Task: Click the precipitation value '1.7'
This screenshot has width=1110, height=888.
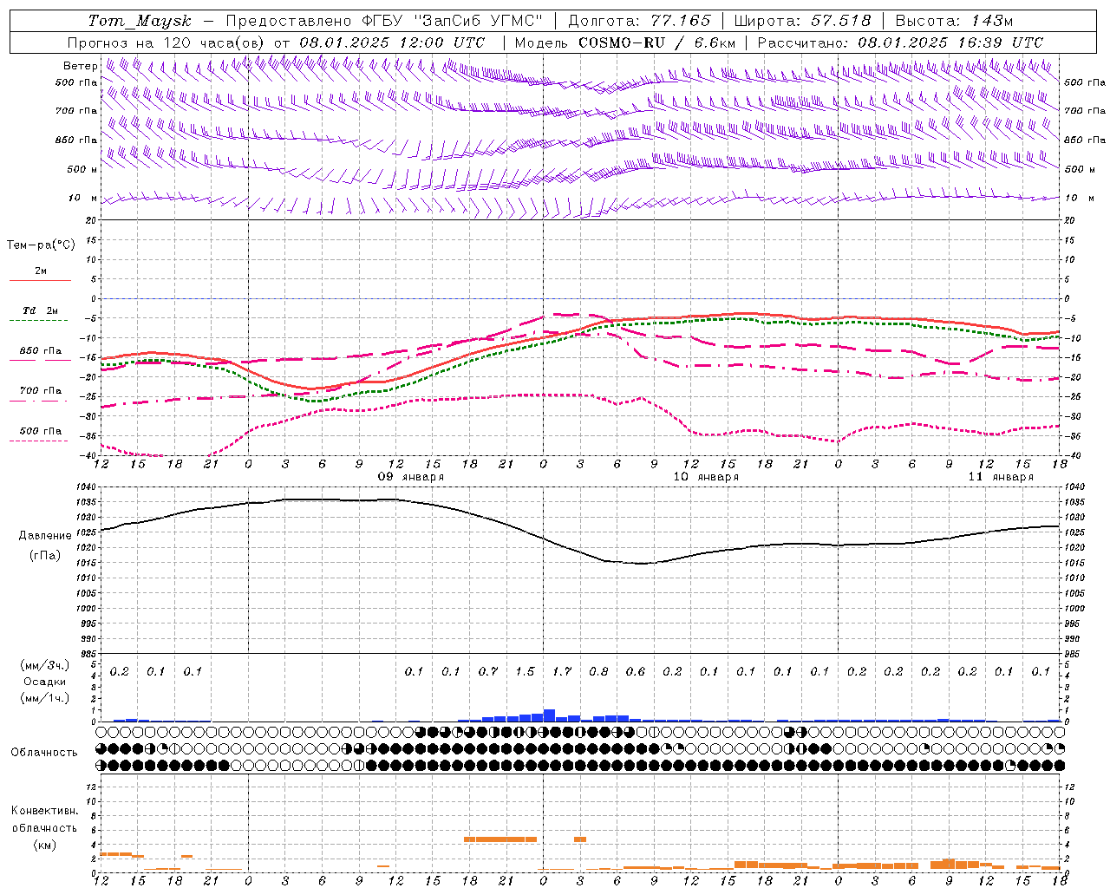Action: tap(562, 672)
